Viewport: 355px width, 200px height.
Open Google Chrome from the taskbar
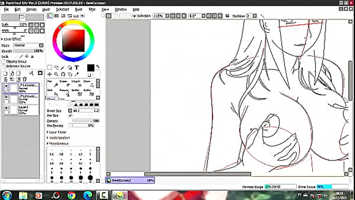72,196
